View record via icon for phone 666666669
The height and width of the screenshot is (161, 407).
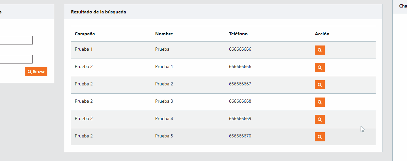point(319,119)
